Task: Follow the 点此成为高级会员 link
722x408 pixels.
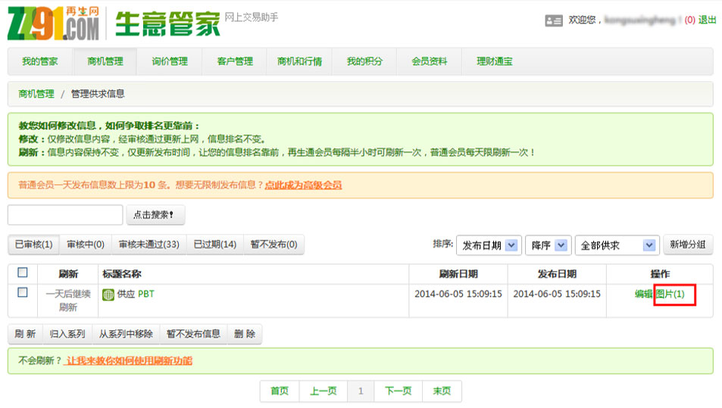Action: (x=303, y=185)
